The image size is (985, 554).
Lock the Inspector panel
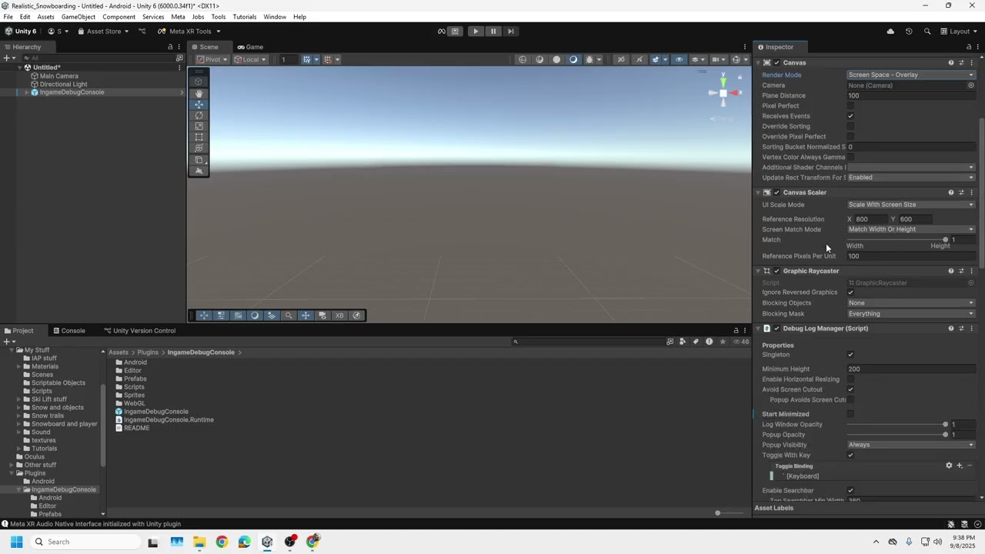(969, 47)
